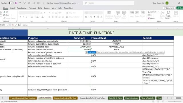The height and width of the screenshot is (103, 183).
Task: Expand the AutoSum dropdown arrow
Action: coord(158,12)
